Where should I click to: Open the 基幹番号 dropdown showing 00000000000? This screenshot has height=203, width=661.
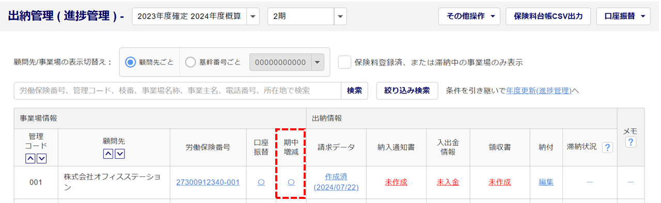pos(287,62)
